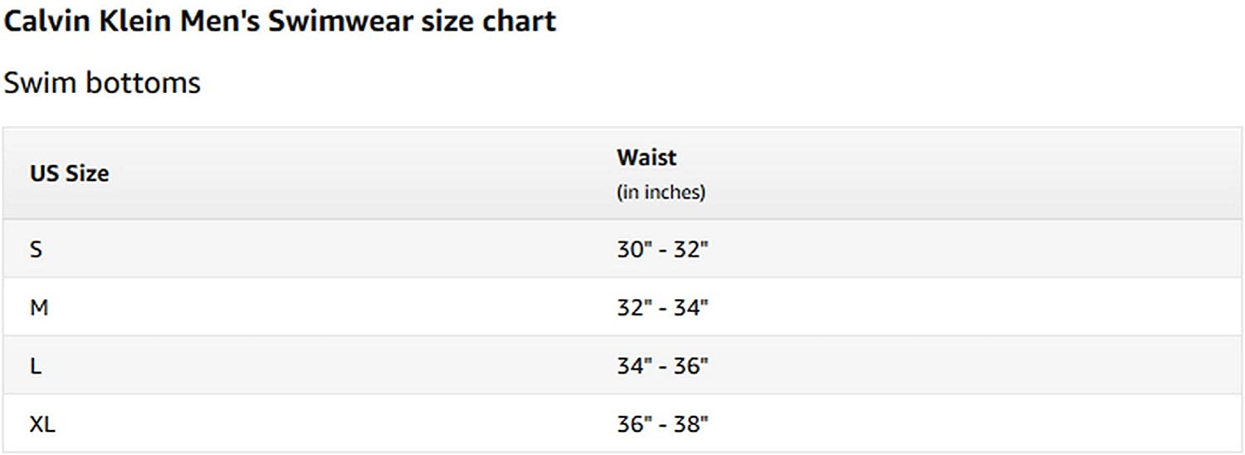Click the Swim bottoms subheading

pos(102,82)
